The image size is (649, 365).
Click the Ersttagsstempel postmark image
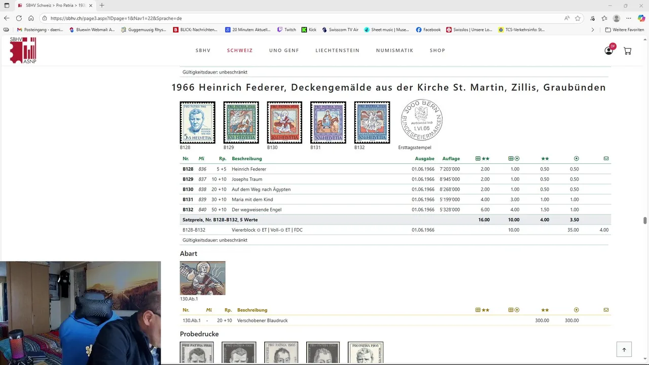tap(421, 120)
